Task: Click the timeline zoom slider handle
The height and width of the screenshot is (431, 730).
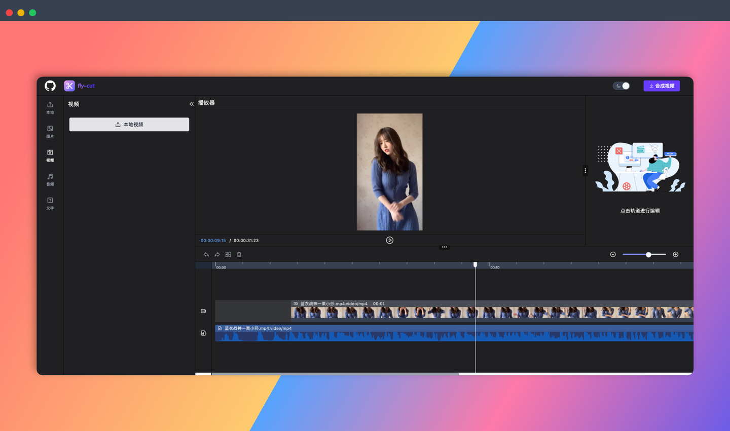Action: click(x=648, y=255)
